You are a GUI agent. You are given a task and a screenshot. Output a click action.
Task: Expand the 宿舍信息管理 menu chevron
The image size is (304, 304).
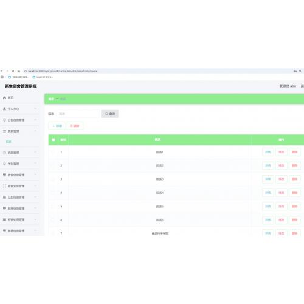35,174
